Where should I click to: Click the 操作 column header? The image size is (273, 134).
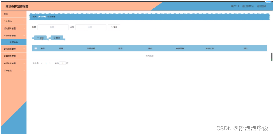pos(246,48)
